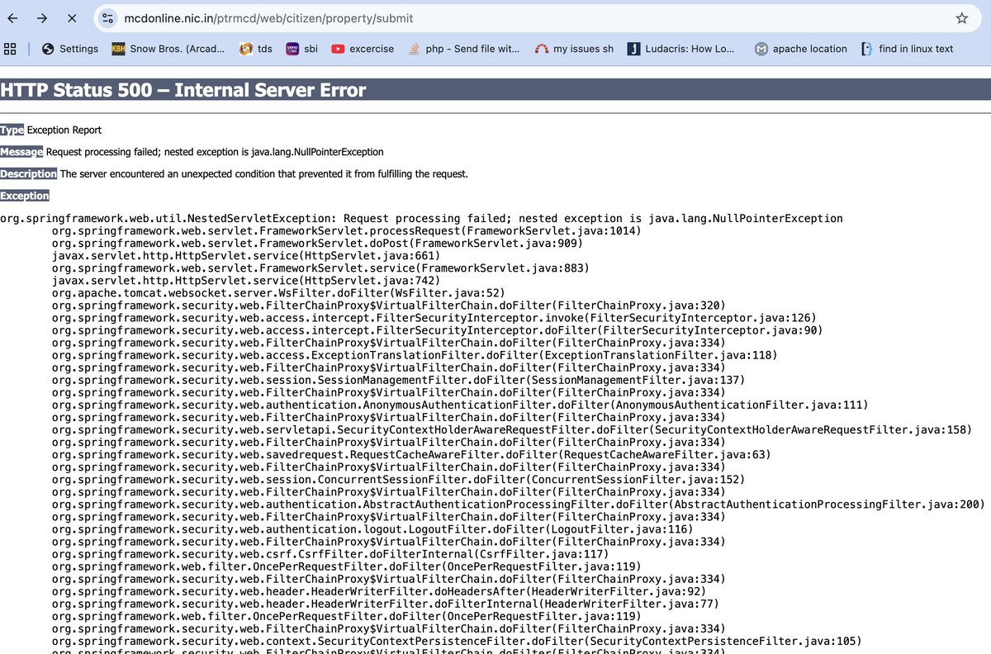The image size is (991, 654).
Task: Go back with the browser back arrow
Action: (x=13, y=18)
